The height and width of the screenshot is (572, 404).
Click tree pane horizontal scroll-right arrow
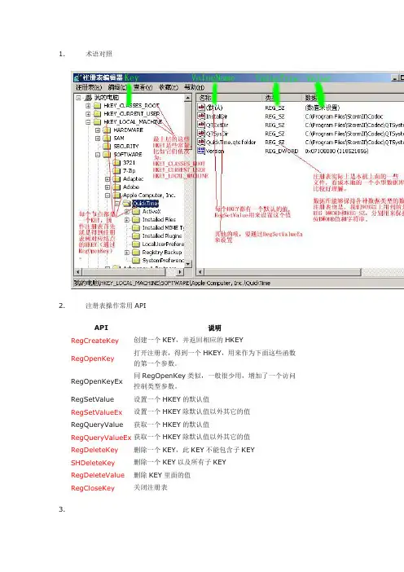point(180,272)
